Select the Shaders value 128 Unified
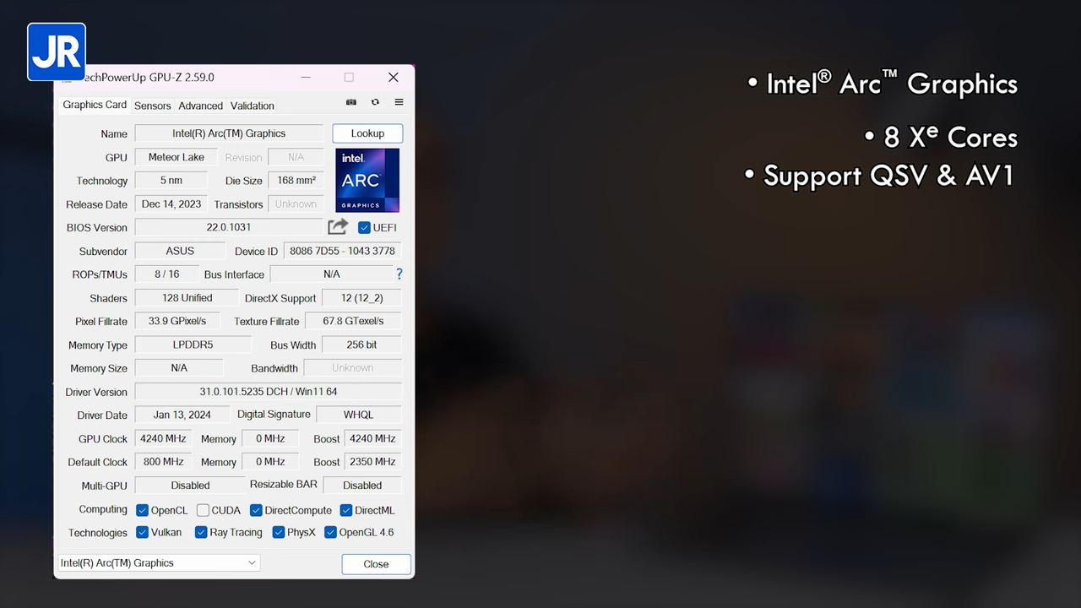 point(187,298)
